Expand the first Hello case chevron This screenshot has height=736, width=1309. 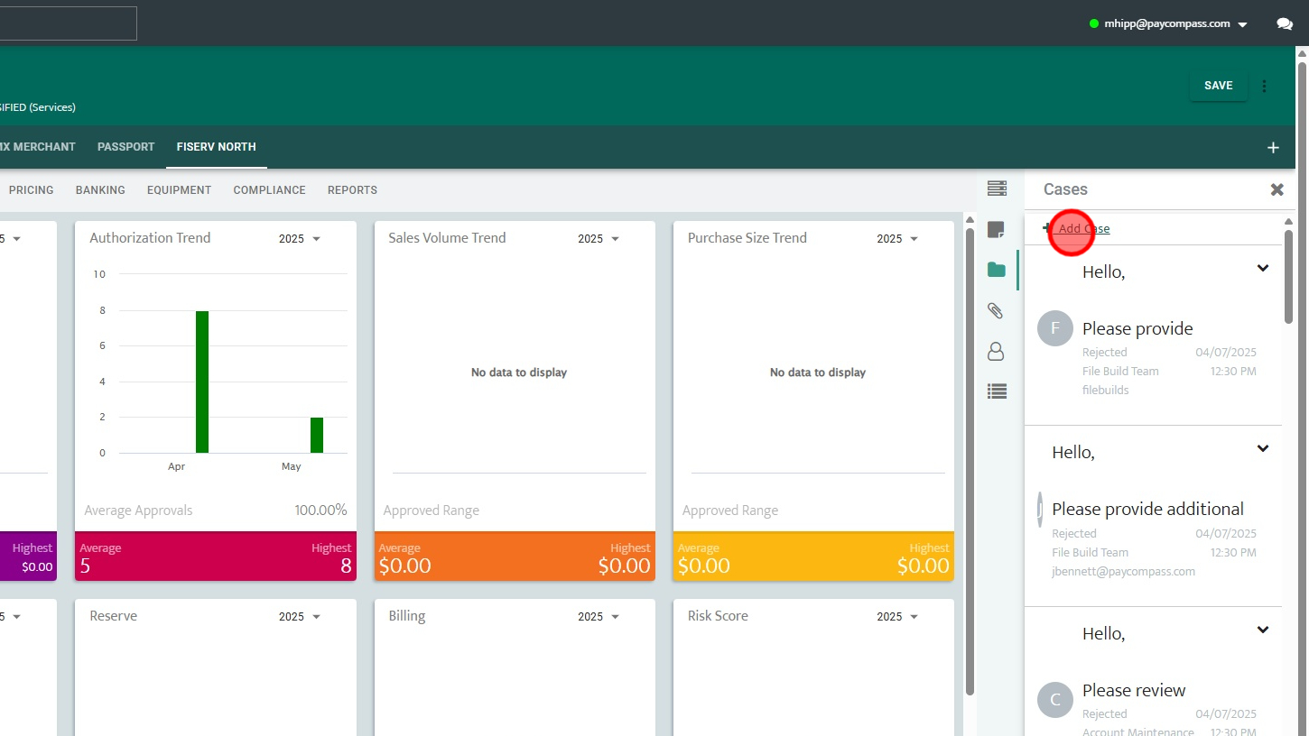1263,268
